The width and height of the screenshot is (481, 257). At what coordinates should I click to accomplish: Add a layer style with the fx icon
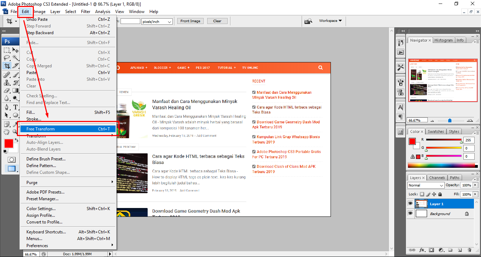pos(422,250)
